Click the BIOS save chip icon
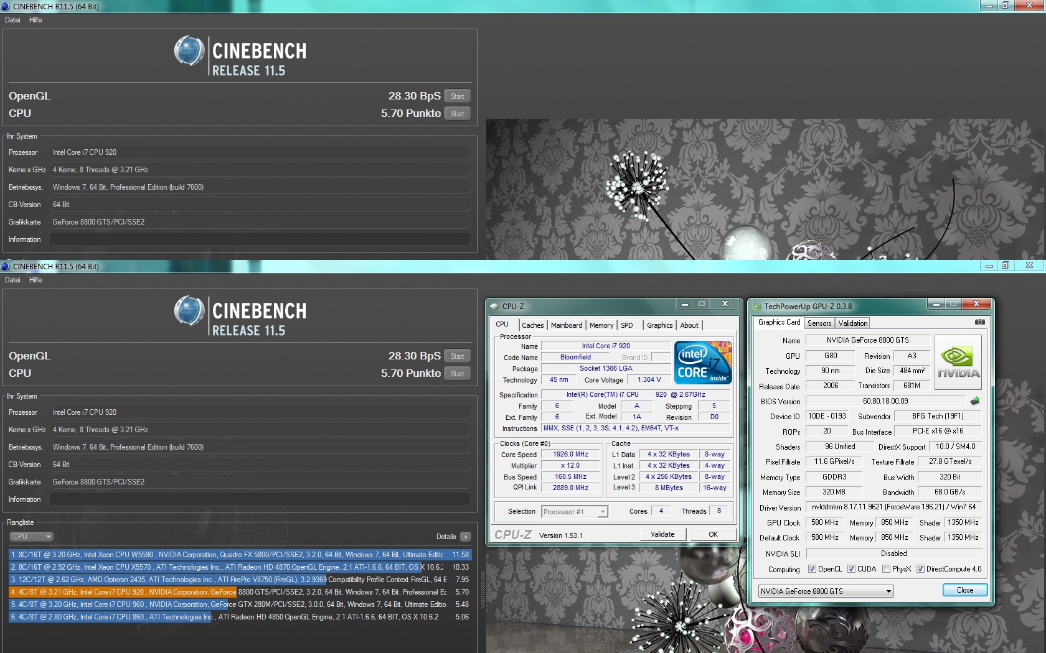 tap(975, 401)
